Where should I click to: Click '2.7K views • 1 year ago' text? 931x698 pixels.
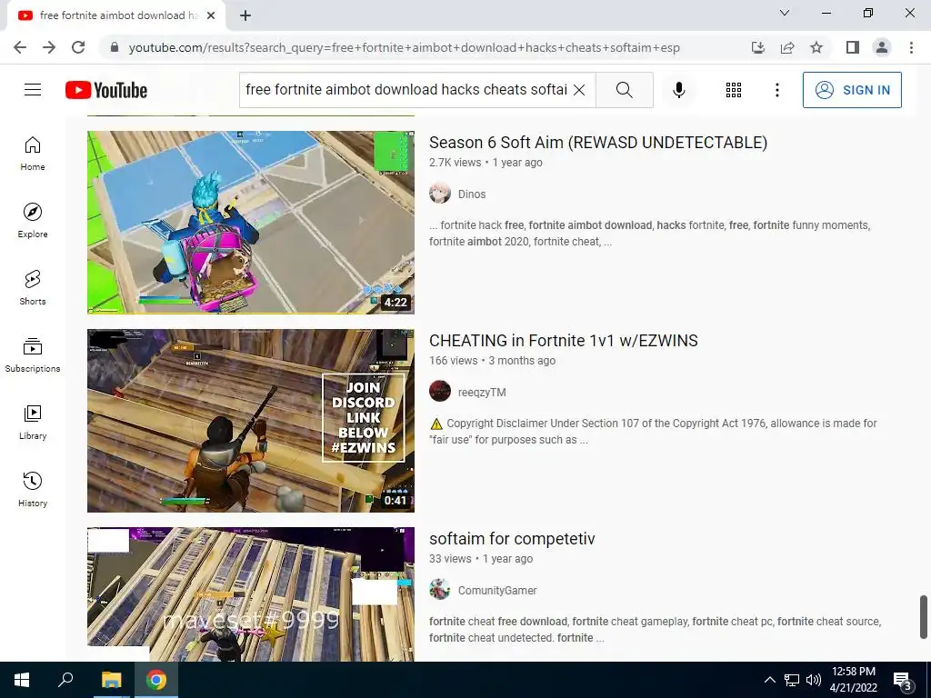click(x=486, y=163)
